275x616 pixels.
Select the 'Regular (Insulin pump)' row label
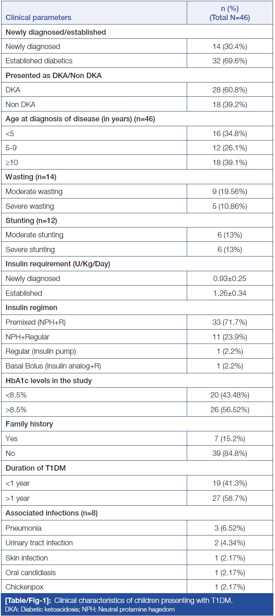point(40,351)
